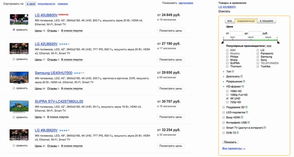Open Все параметры link
Screen dimensions: 294x157
[234, 149]
